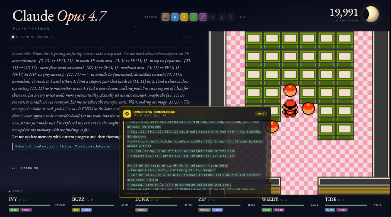Click the last locked badge slot
391x217 pixels.
point(231,17)
